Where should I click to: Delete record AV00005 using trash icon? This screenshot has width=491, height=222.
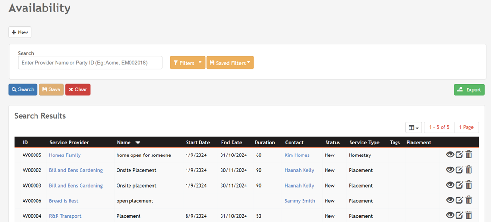[x=468, y=155]
